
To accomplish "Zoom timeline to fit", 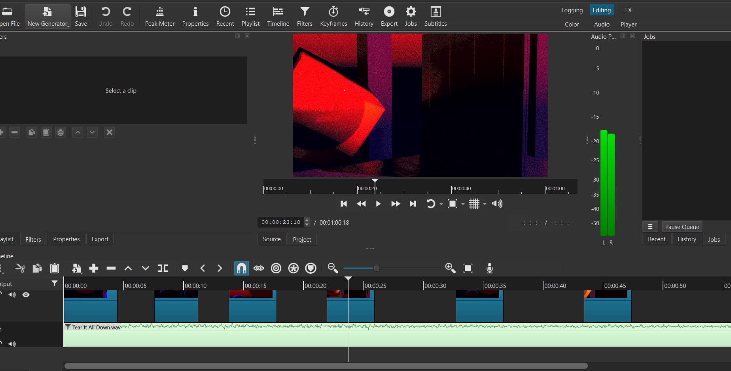I will tap(468, 269).
